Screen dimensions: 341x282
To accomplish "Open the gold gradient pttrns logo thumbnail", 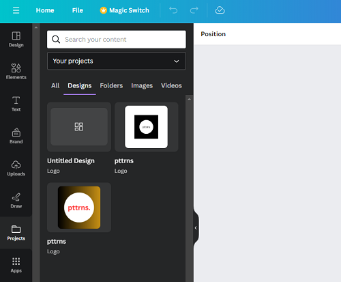I will point(79,208).
